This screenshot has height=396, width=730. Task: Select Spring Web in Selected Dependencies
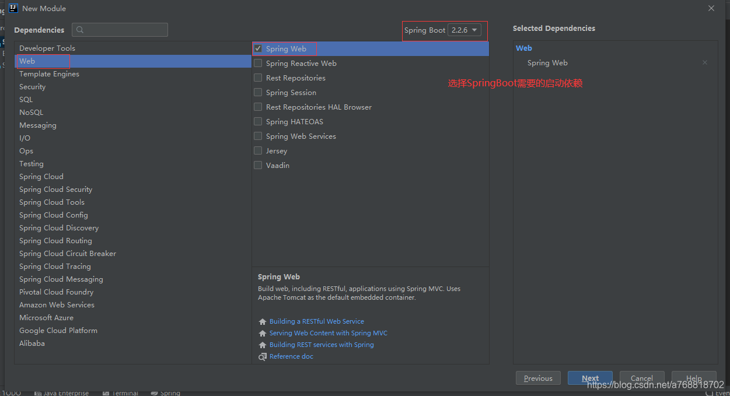coord(547,63)
